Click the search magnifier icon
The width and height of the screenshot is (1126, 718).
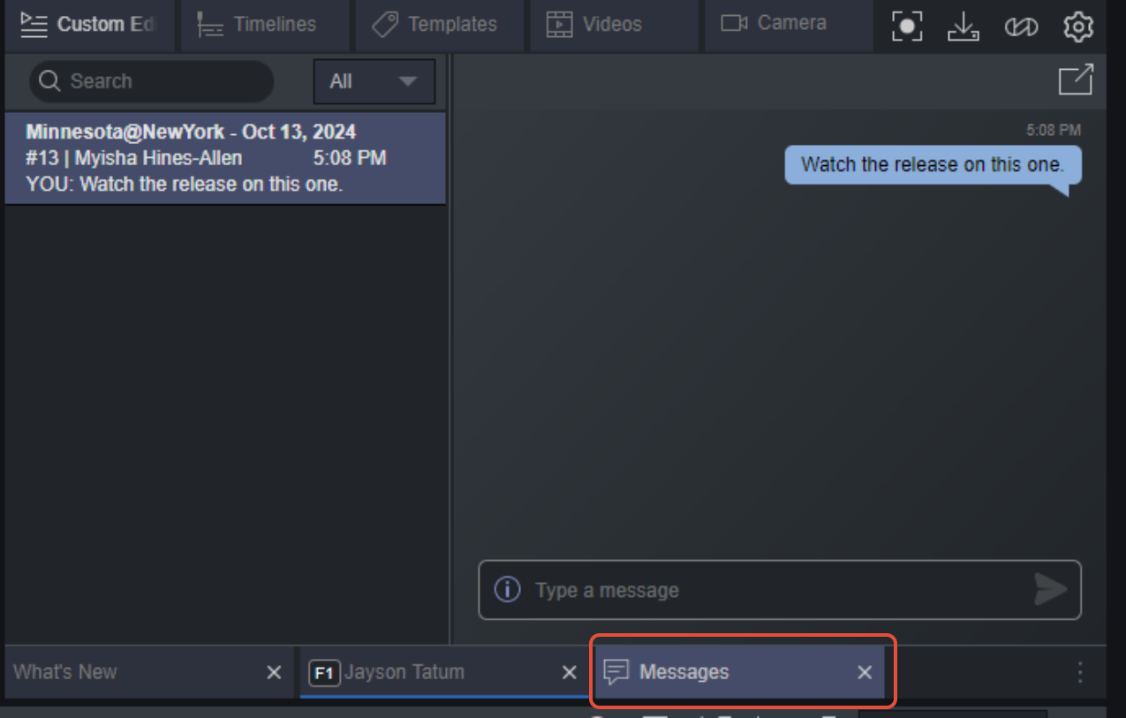pos(49,81)
